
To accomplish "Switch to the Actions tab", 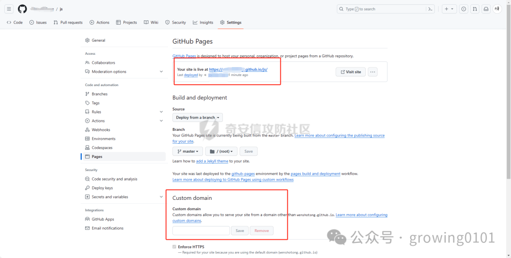I will (x=100, y=23).
